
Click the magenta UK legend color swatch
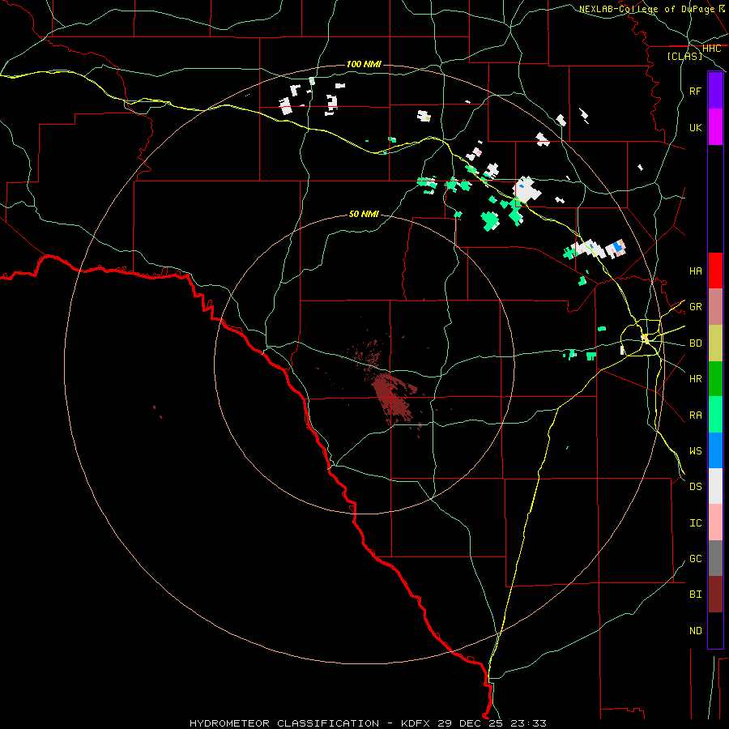pos(715,127)
